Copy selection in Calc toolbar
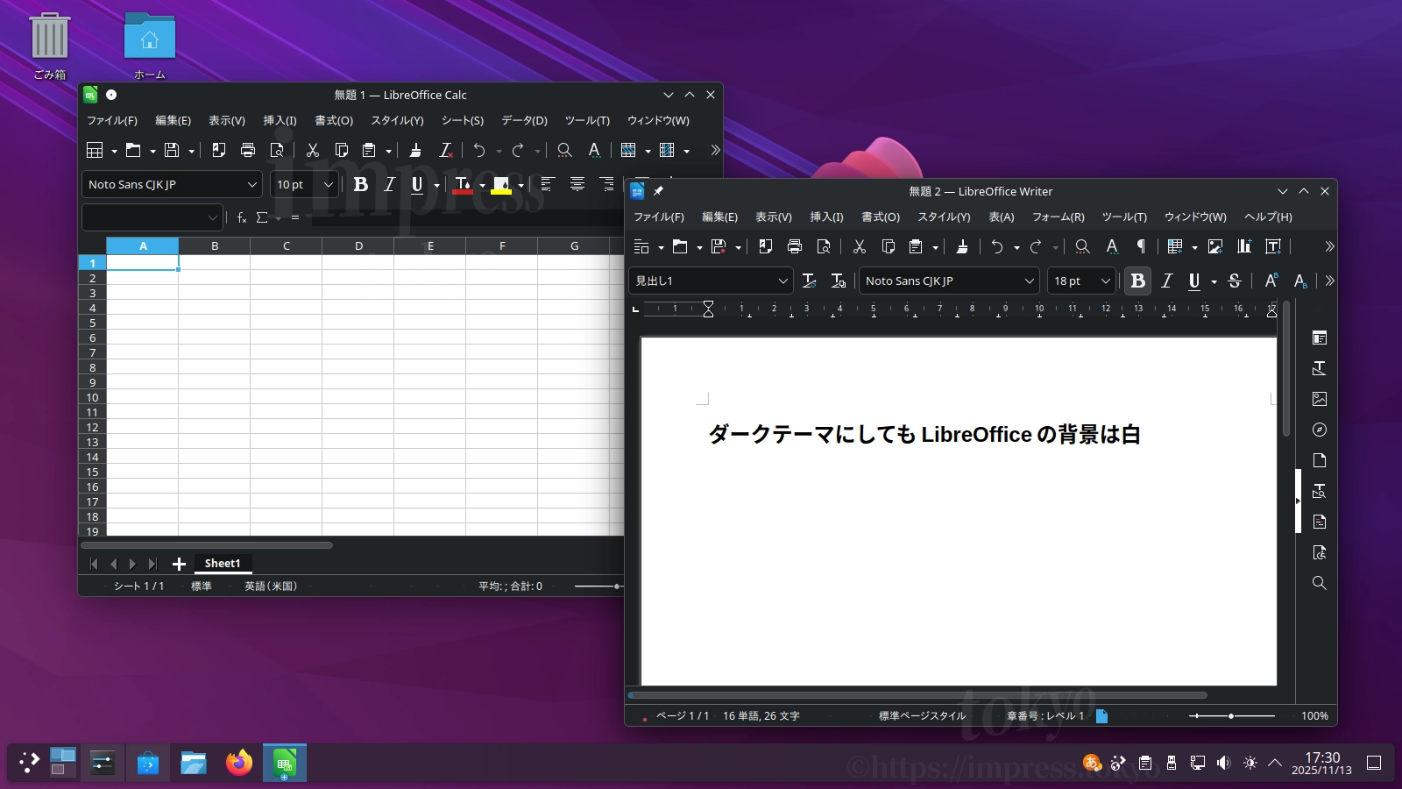Image resolution: width=1402 pixels, height=789 pixels. (342, 150)
